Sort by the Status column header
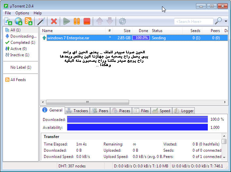Viewport: 231px width, 172px height. (166, 31)
